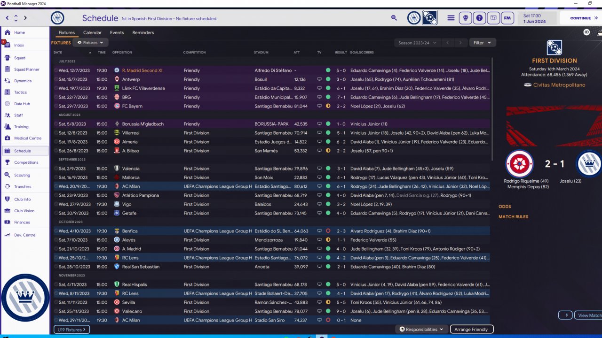The height and width of the screenshot is (338, 602).
Task: Open Finances from the sidebar
Action: pos(25,222)
